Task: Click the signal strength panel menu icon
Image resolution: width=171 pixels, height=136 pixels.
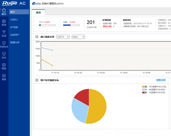Action: pyautogui.click(x=37, y=80)
